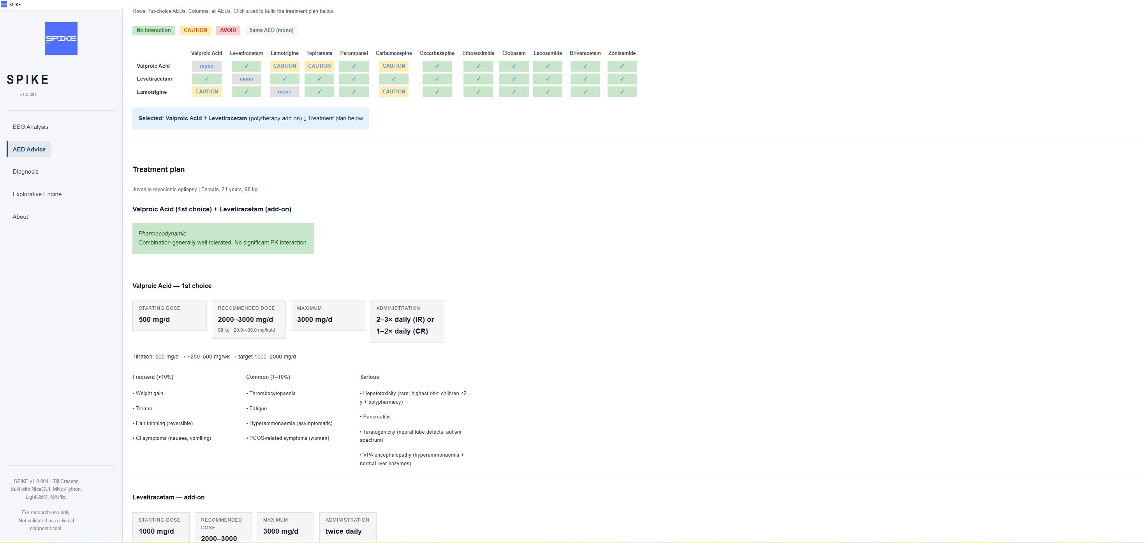1145x543 pixels.
Task: Click the Same AED (mono) legend chip
Action: point(271,30)
